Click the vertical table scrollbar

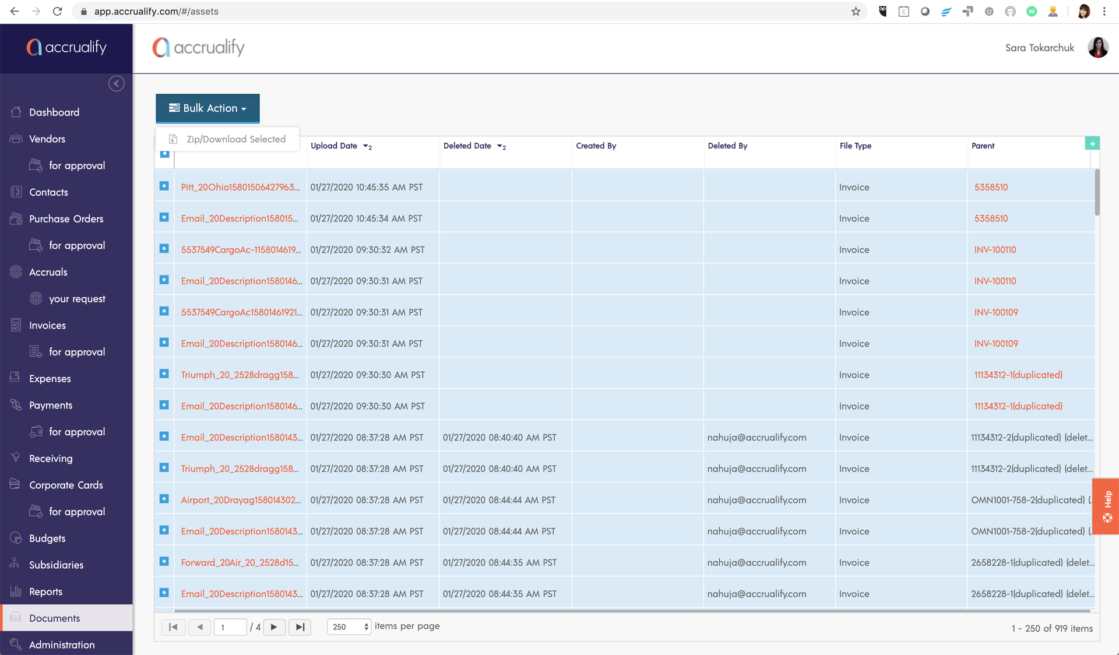click(x=1097, y=192)
